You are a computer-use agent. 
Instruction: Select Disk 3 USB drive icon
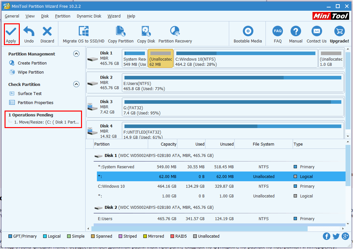(x=92, y=107)
